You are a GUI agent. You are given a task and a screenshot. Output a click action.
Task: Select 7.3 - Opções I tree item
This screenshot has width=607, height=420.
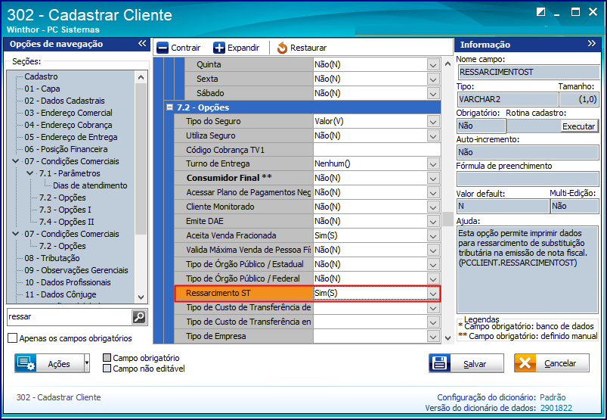pos(65,210)
